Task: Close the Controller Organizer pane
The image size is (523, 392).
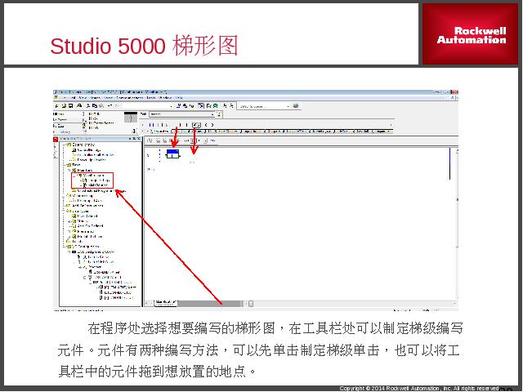Action: pos(139,139)
